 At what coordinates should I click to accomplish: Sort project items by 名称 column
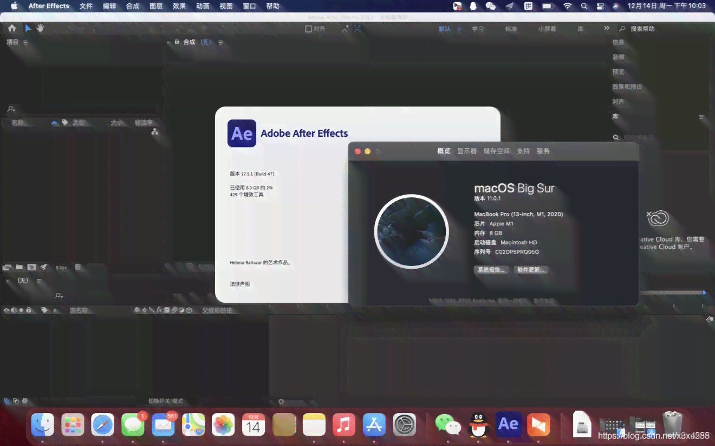pyautogui.click(x=17, y=123)
